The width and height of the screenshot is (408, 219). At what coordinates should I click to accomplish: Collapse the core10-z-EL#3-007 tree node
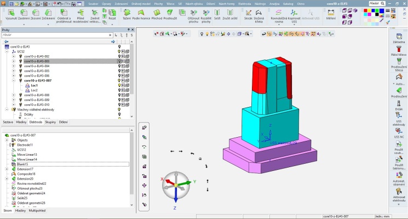coord(14,80)
